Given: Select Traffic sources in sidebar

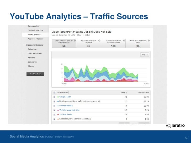Looking at the screenshot, I should (34, 35).
